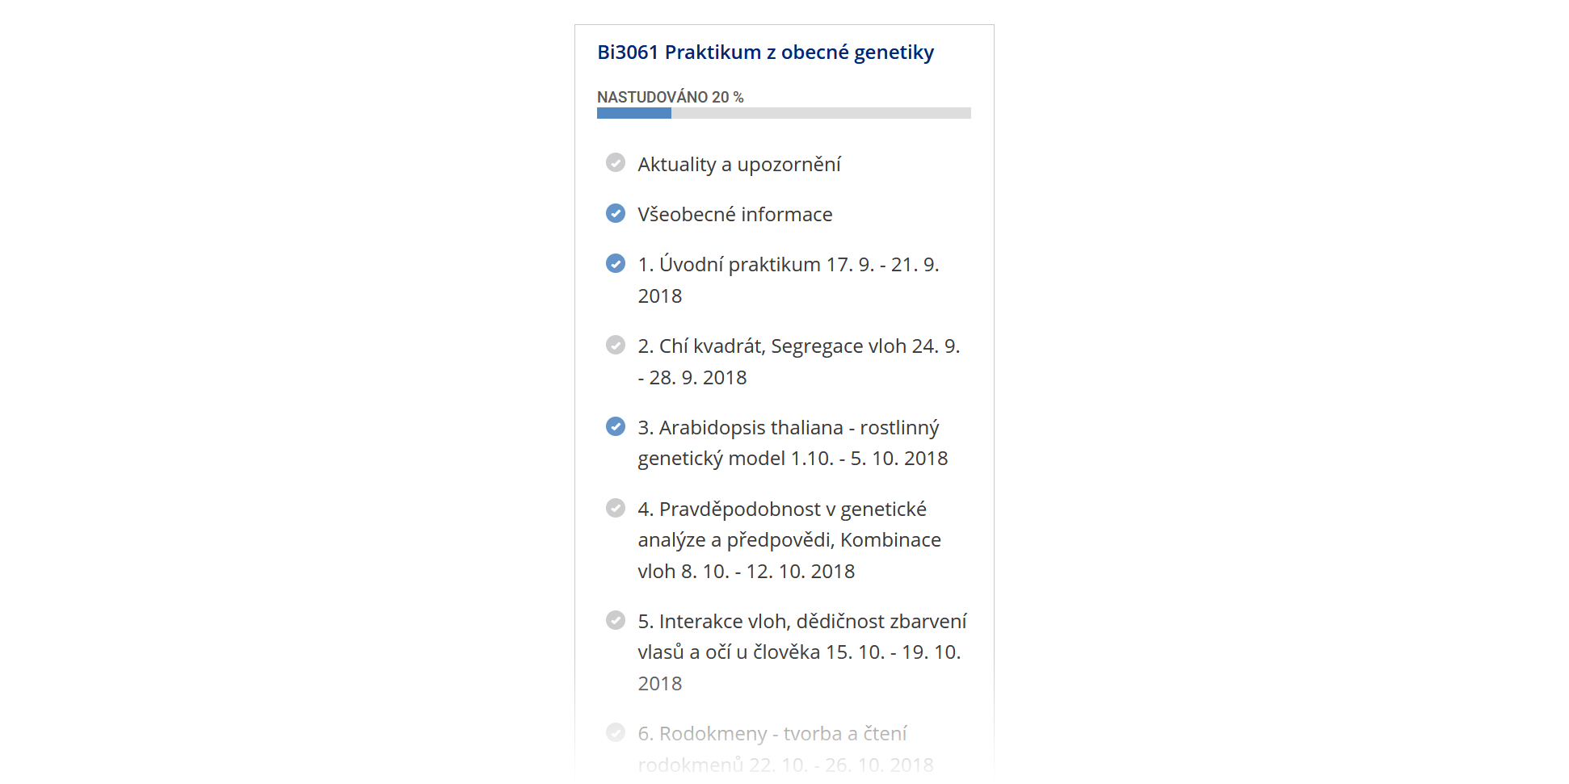Open the Rodokmeny - tvorba a čtení section

point(772,734)
